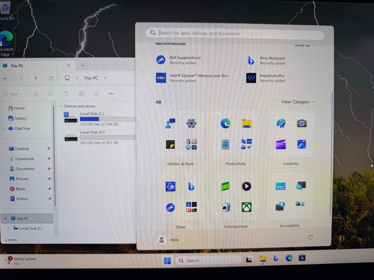
Task: Open File Explorer from the taskbar
Action: coord(263,259)
